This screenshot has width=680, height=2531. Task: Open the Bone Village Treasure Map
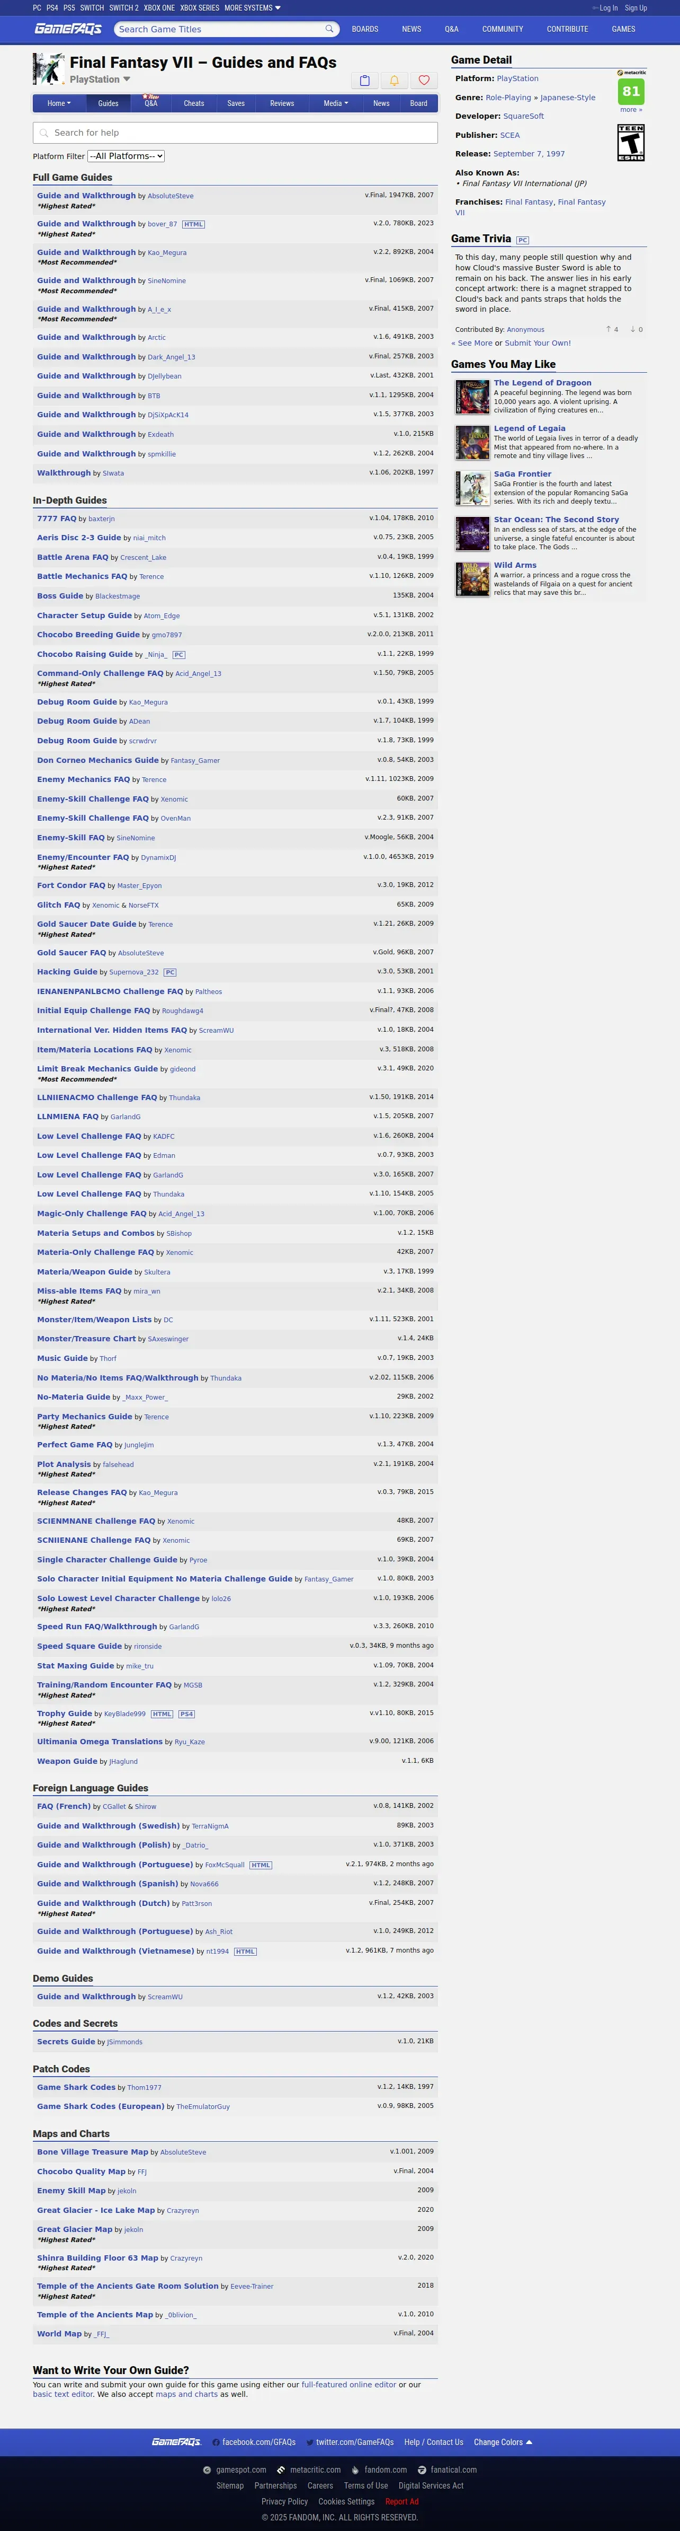pyautogui.click(x=92, y=2152)
